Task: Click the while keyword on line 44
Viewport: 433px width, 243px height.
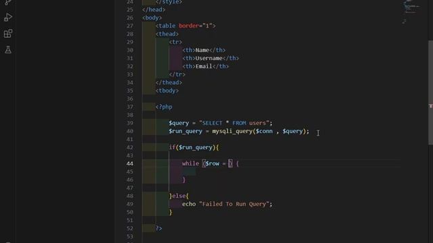Action: coord(190,163)
